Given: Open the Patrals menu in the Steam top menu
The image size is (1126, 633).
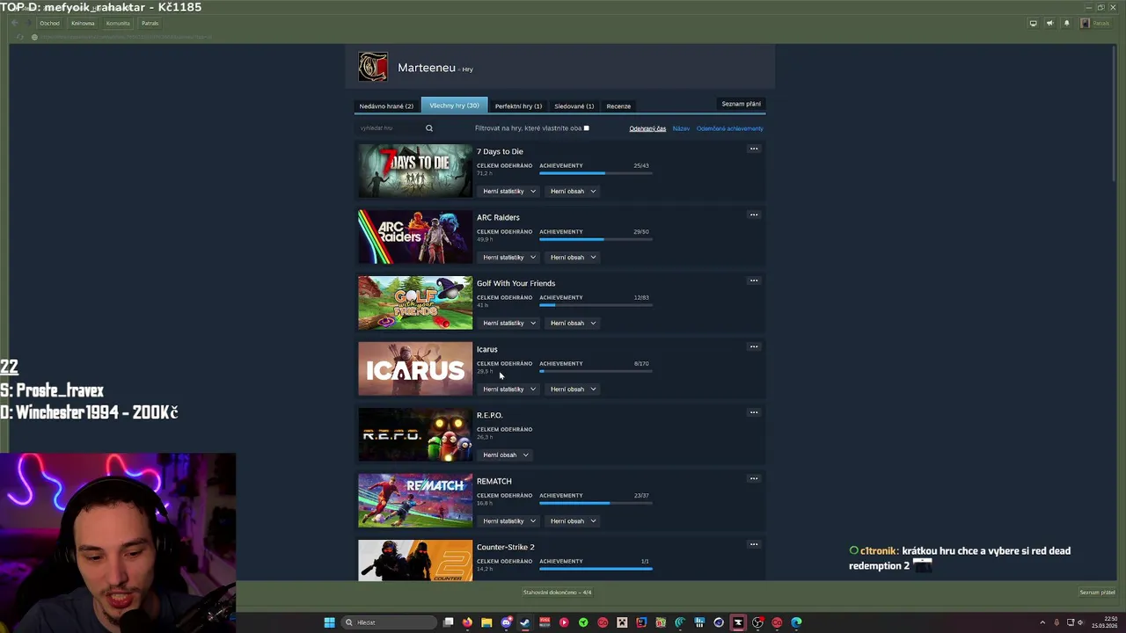Looking at the screenshot, I should point(150,23).
